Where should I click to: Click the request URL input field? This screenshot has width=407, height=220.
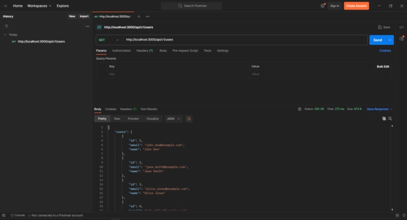point(244,40)
